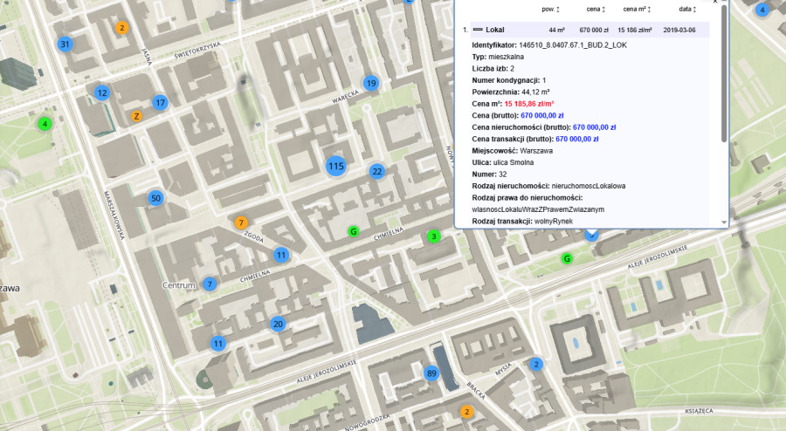Close the transaction details popup
The width and height of the screenshot is (786, 431).
point(715,2)
